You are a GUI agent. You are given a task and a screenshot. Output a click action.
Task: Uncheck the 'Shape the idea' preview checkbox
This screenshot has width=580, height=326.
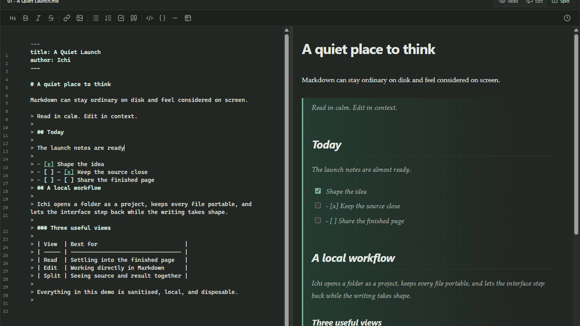click(x=318, y=191)
